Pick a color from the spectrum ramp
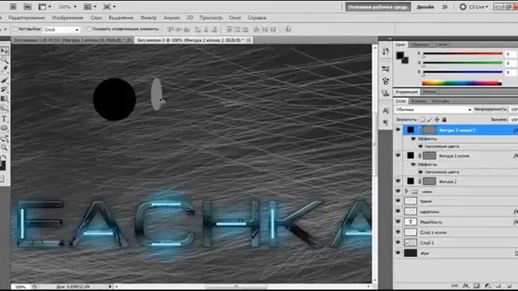The height and width of the screenshot is (291, 518). (461, 83)
